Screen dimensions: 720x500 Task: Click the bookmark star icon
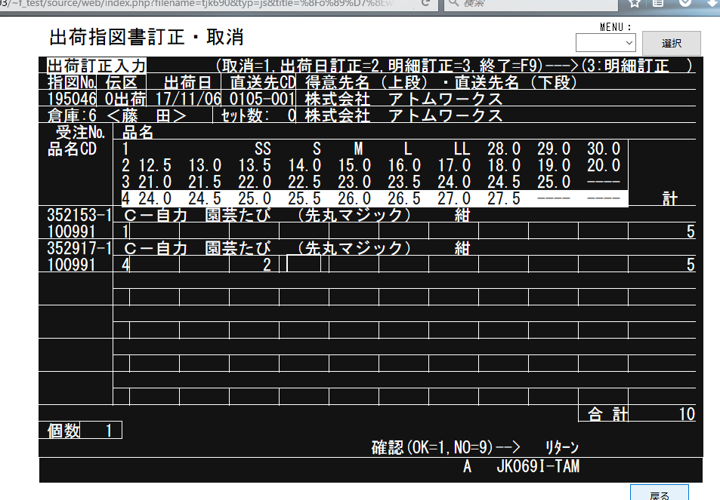pyautogui.click(x=635, y=4)
